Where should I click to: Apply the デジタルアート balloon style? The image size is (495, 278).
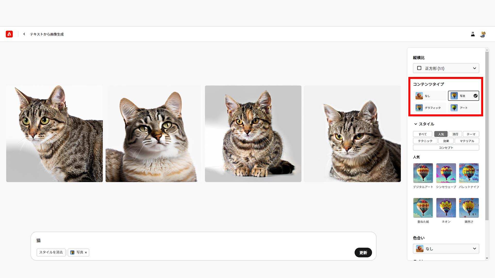pyautogui.click(x=423, y=173)
